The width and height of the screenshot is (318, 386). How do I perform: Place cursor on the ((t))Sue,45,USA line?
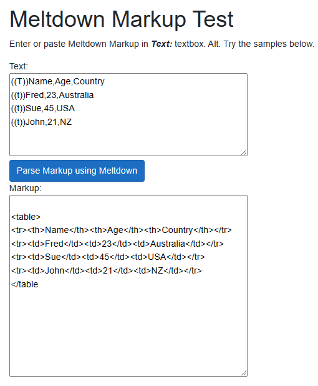[43, 108]
